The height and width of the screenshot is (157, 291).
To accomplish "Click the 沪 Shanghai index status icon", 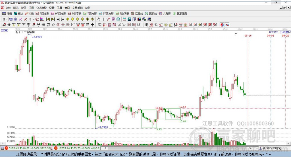I will (x=6, y=148).
